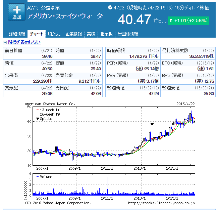Click the Splits legend entry
The height and width of the screenshot is (210, 218).
(x=44, y=119)
